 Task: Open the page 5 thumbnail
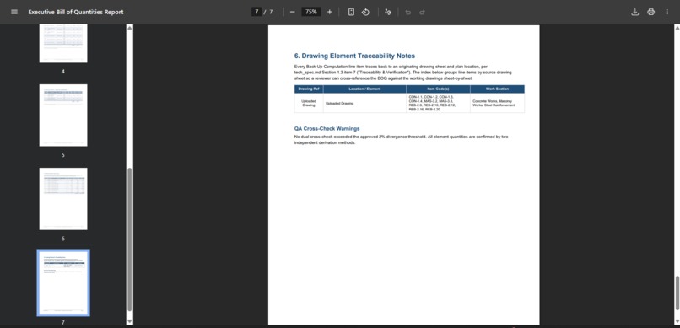63,116
